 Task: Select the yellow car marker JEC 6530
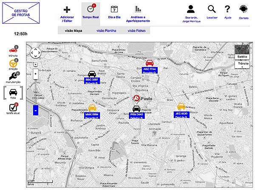tap(181, 106)
